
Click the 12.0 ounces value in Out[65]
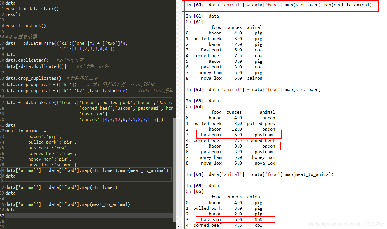point(237,214)
